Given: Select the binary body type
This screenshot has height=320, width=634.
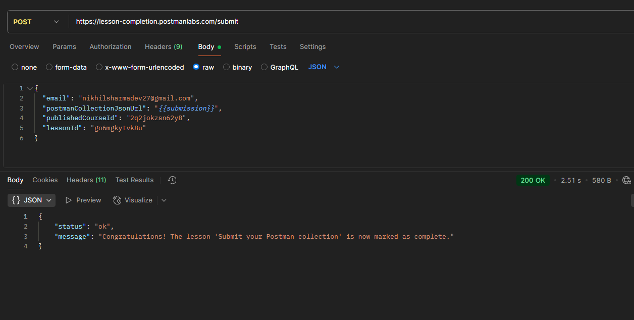Looking at the screenshot, I should pyautogui.click(x=237, y=67).
